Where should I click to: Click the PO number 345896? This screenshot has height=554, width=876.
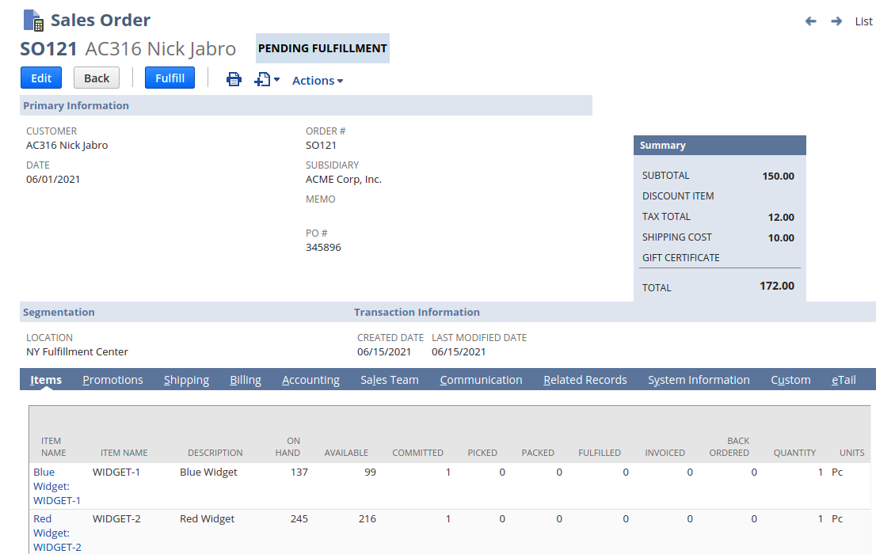323,248
